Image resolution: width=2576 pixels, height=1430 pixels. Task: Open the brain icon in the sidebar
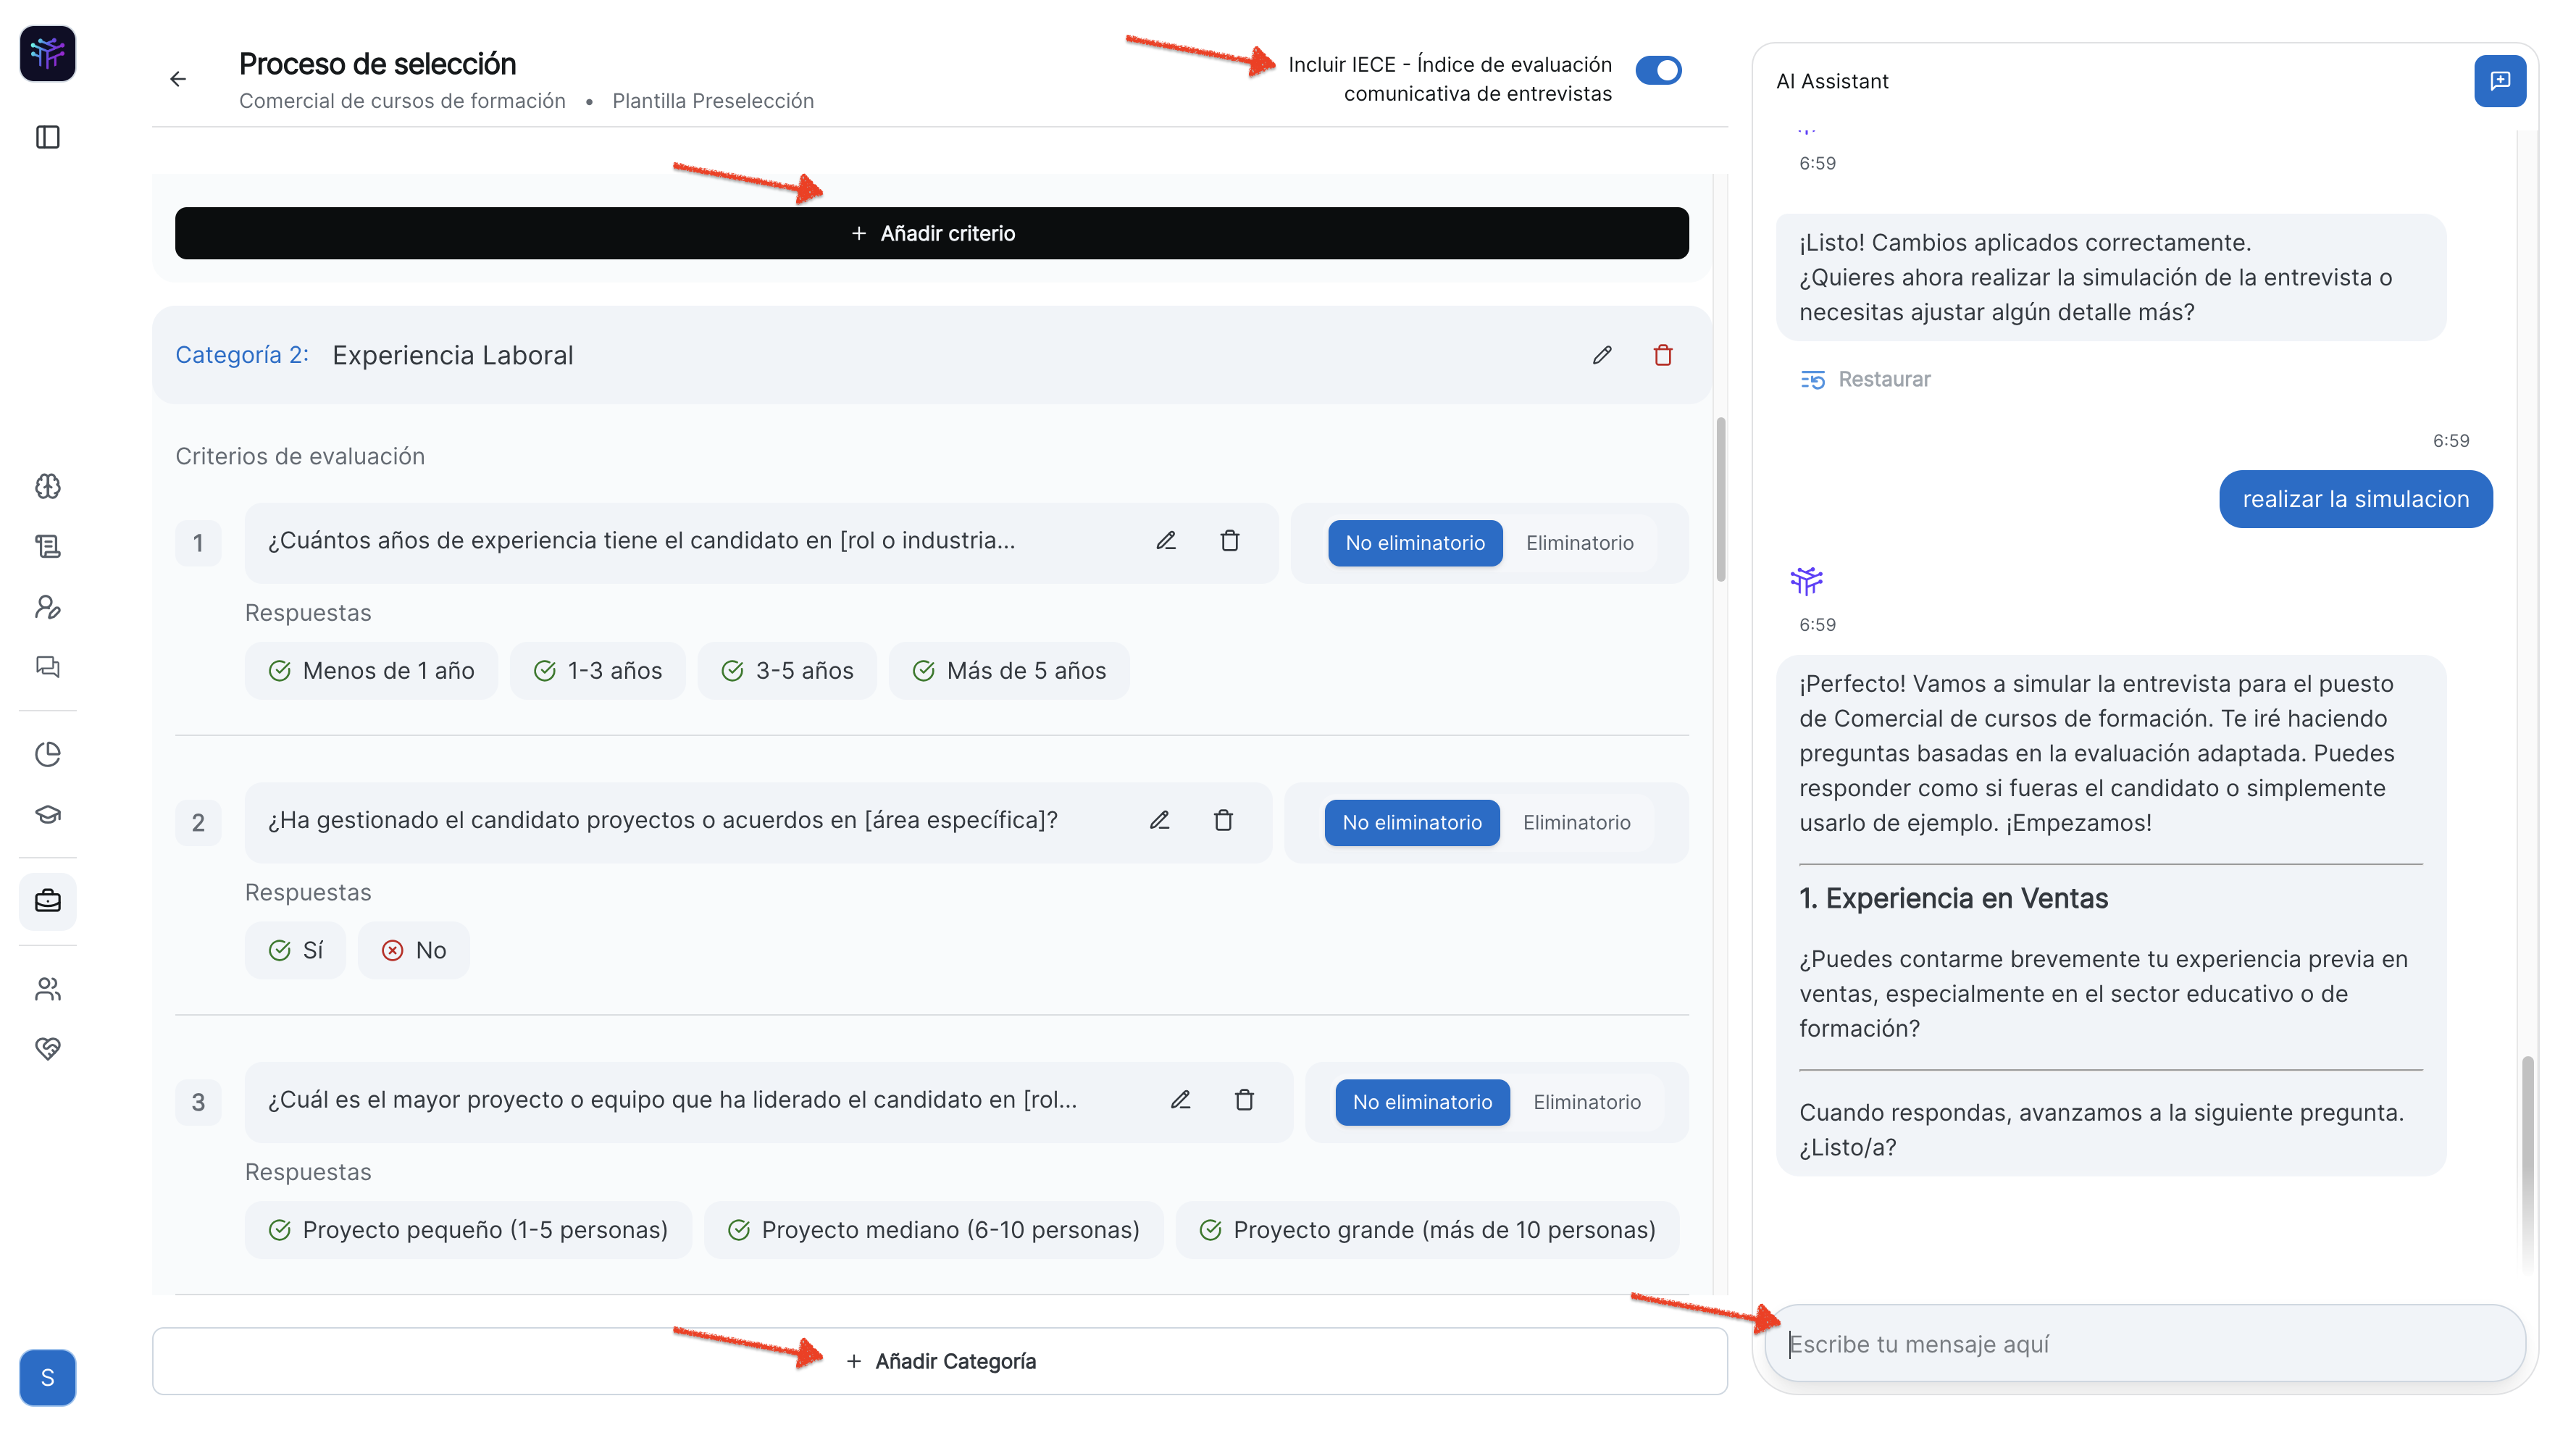47,487
